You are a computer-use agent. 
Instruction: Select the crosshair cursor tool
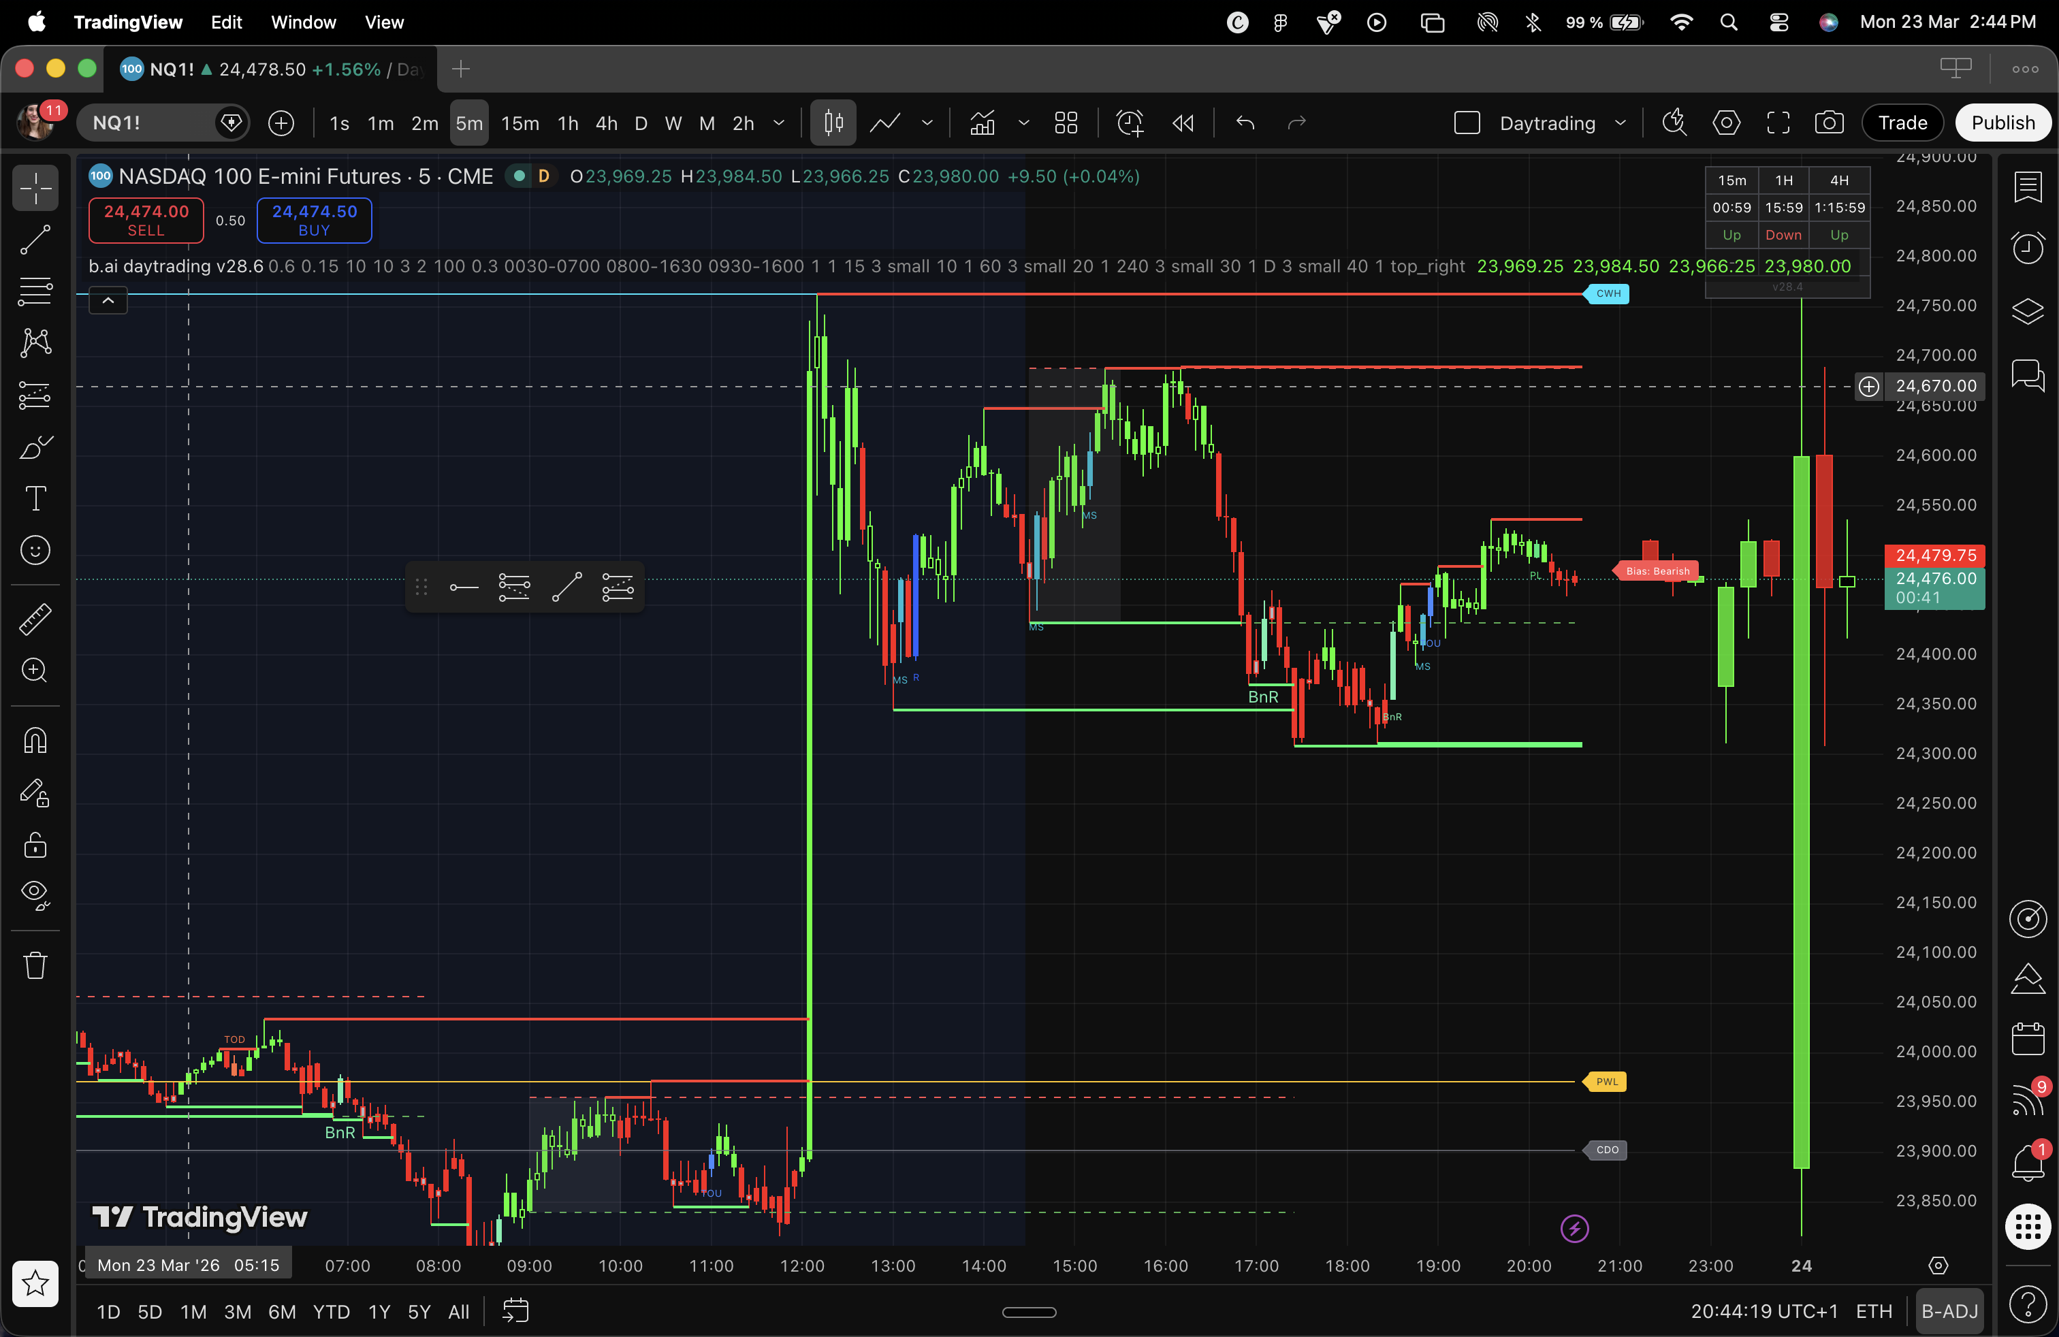click(35, 188)
